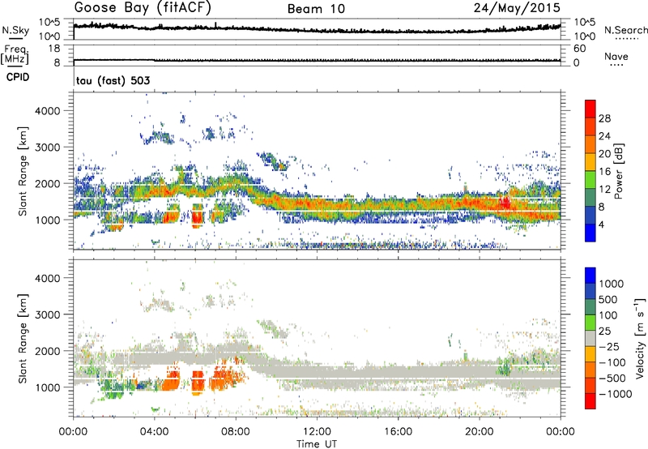Click the '3000' tick on the velocity panel axis
The width and height of the screenshot is (648, 449).
click(x=48, y=314)
